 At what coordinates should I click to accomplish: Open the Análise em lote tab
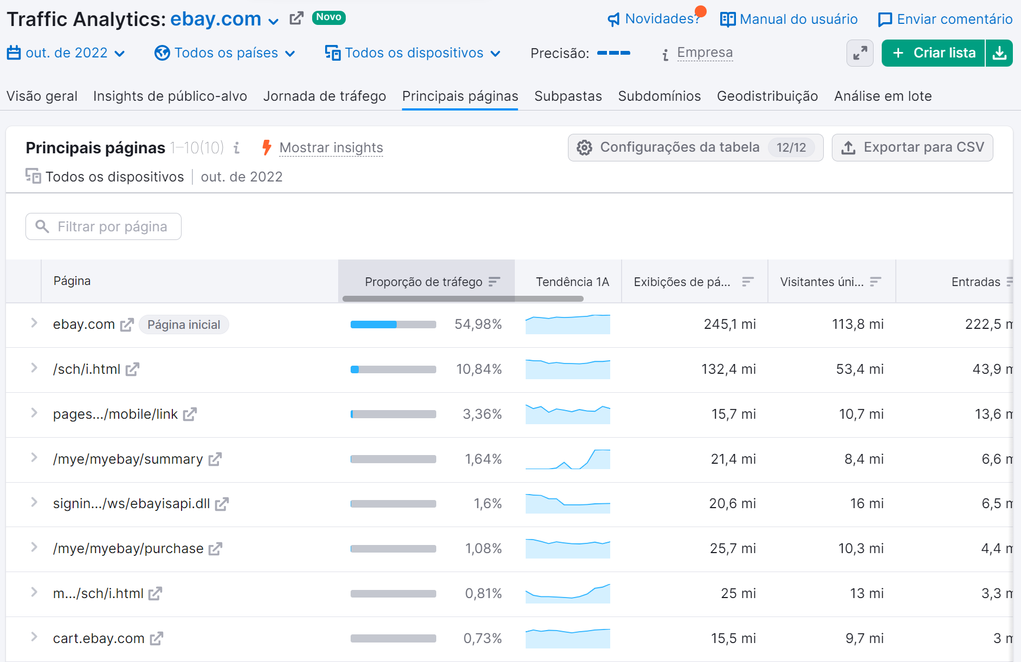point(883,96)
